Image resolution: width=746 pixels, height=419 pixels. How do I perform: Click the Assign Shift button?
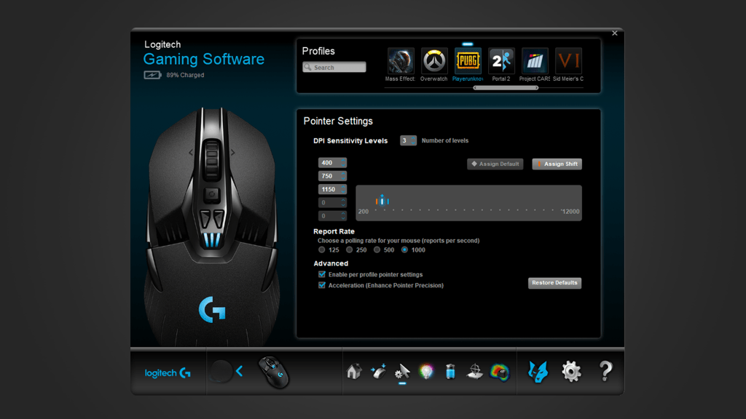(x=557, y=164)
